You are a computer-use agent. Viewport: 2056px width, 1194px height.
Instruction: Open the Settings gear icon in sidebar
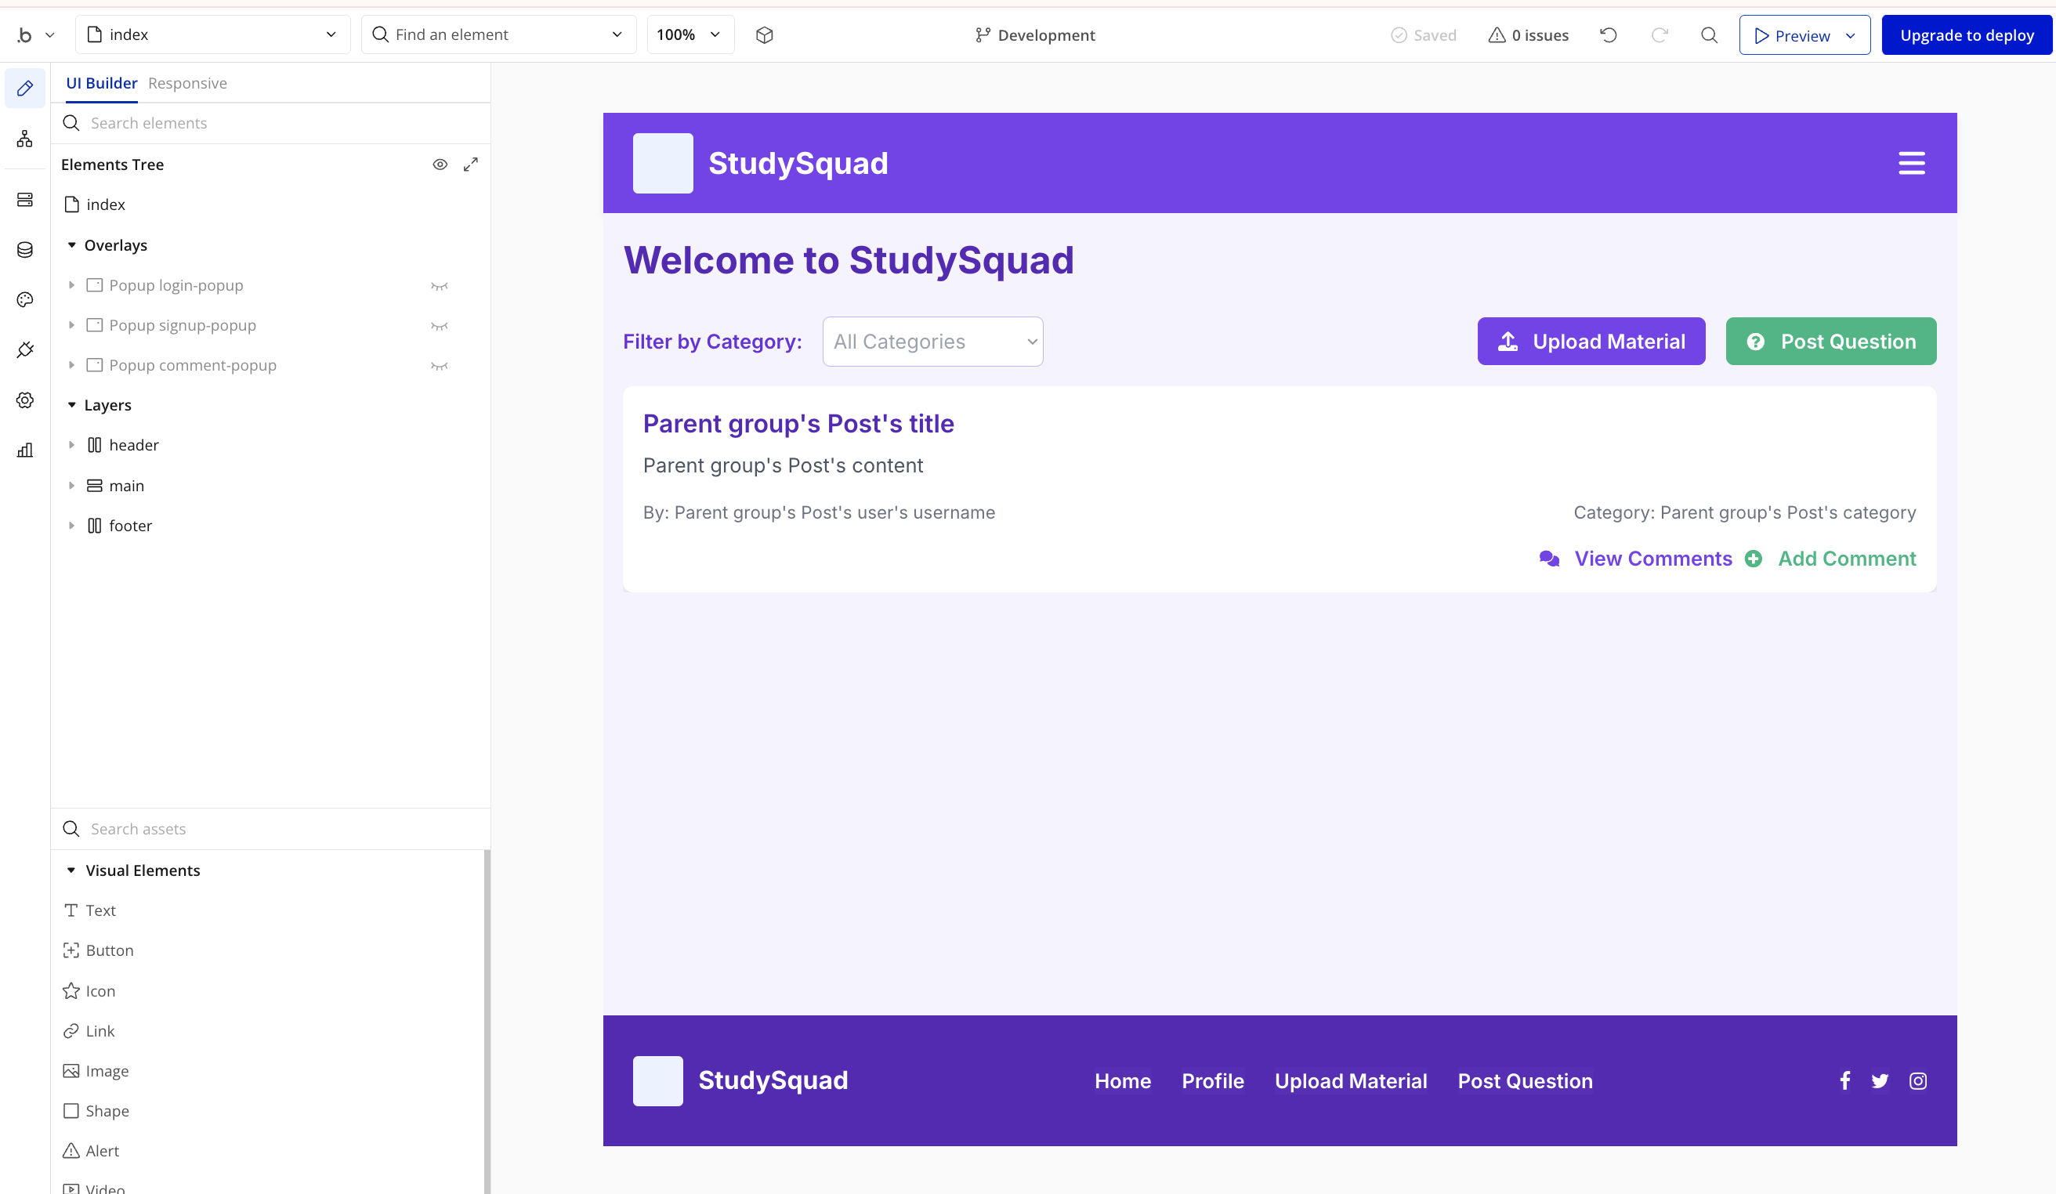tap(24, 400)
